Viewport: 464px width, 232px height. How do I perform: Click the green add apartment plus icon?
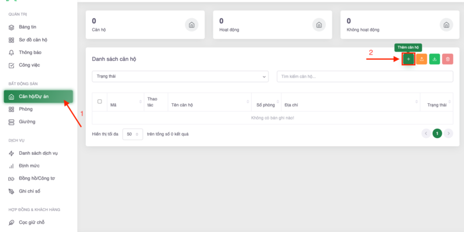point(408,59)
